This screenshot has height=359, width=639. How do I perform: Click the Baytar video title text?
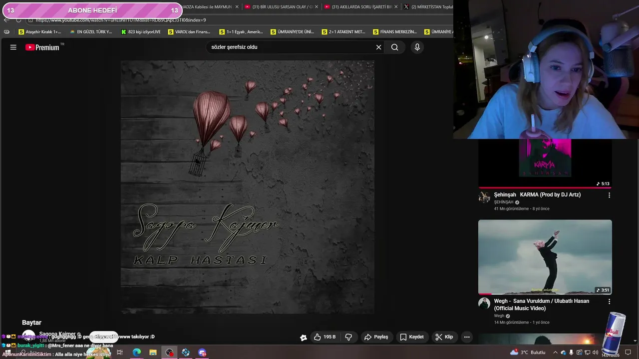(x=31, y=323)
